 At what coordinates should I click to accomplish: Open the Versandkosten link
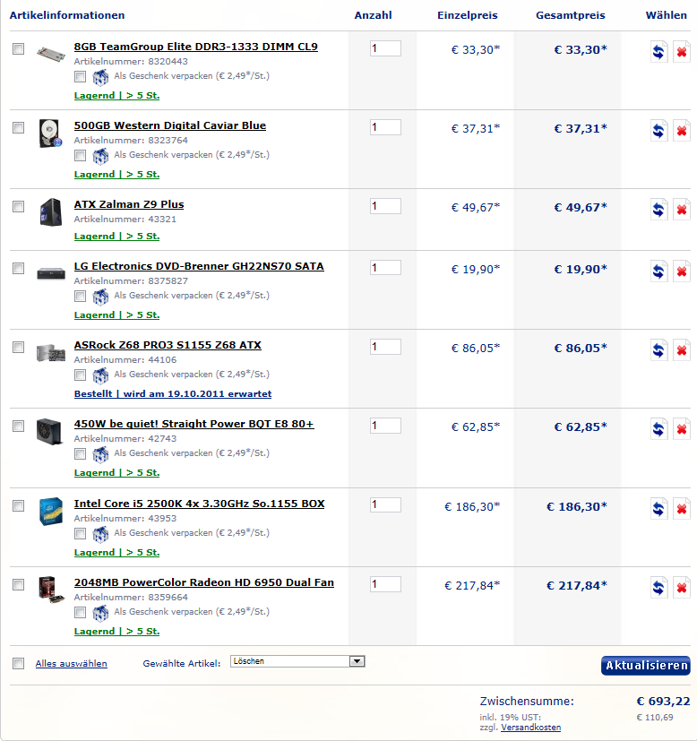pyautogui.click(x=530, y=728)
